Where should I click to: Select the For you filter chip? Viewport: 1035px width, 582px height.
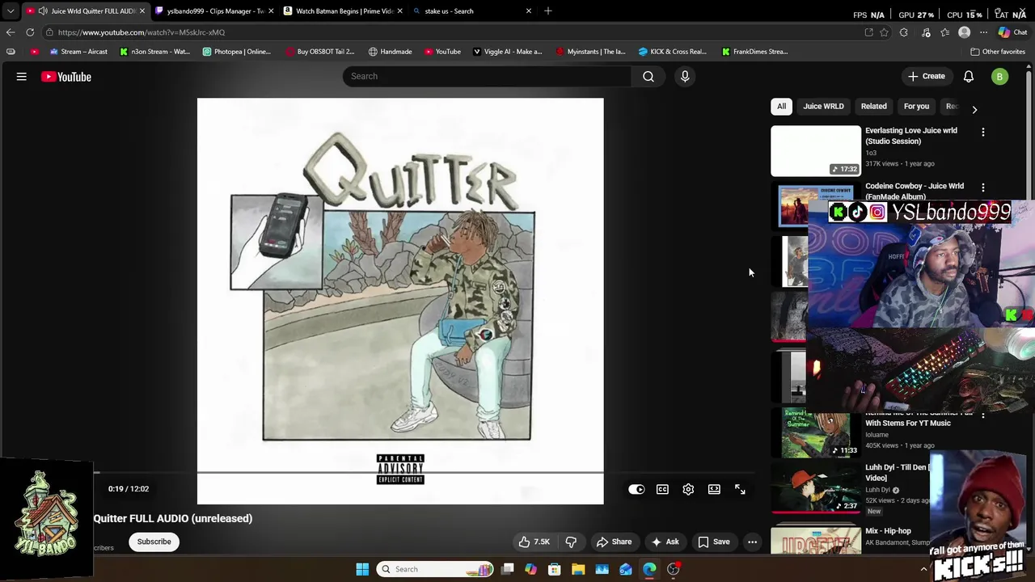pos(916,106)
